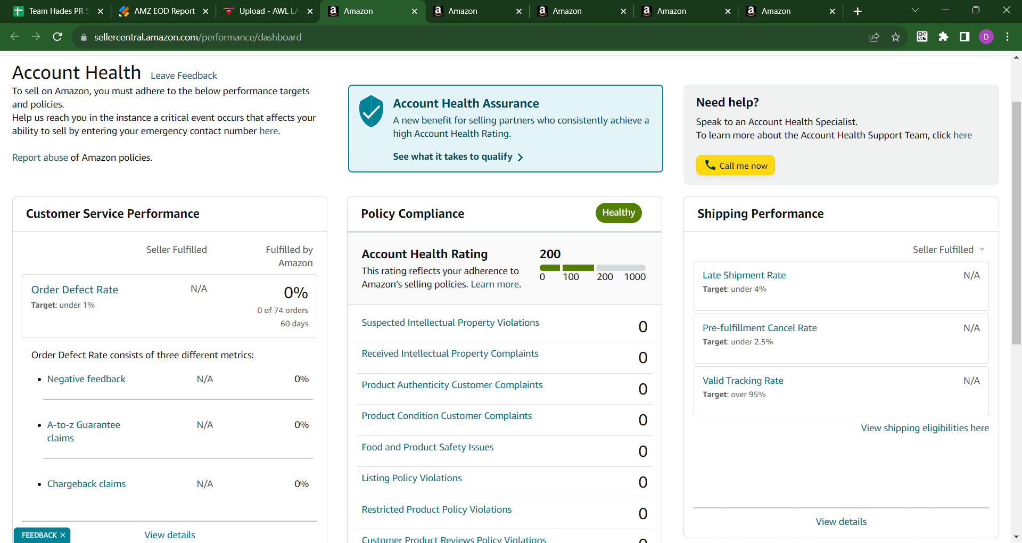Viewport: 1022px width, 543px height.
Task: Open the Valid Tracking Rate link
Action: 743,381
